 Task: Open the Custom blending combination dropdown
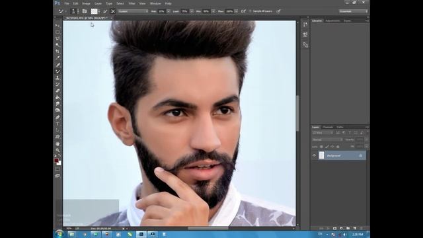point(133,11)
